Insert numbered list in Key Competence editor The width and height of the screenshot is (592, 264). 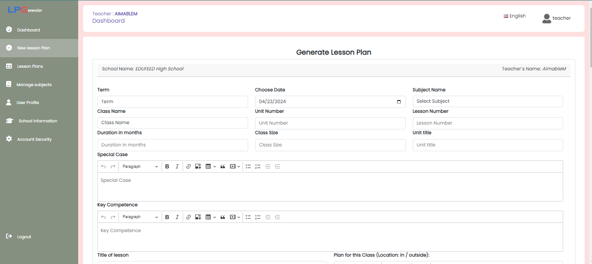258,217
